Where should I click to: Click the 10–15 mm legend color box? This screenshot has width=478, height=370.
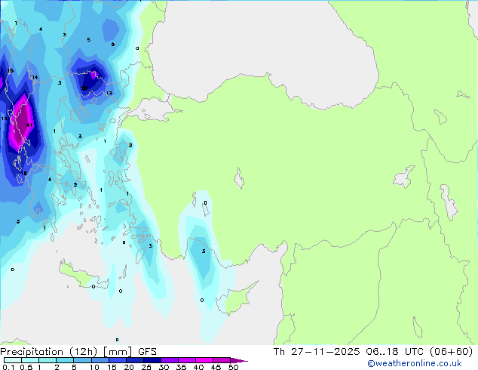pyautogui.click(x=100, y=360)
